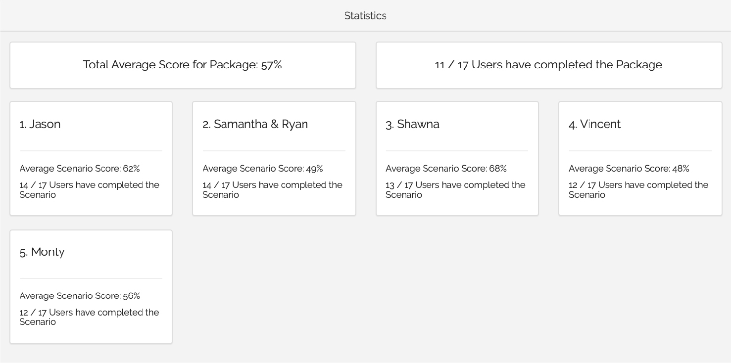Open the Users have completed the Package card
This screenshot has height=363, width=731.
(x=548, y=65)
